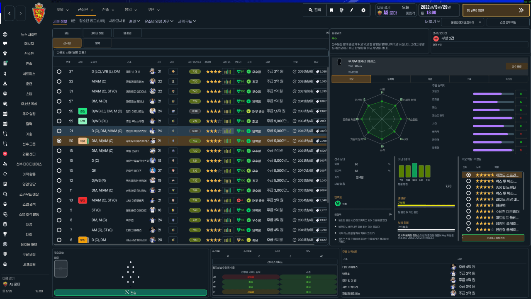Open 뉴스 사이트 from the sidebar globe icon
The image size is (531, 299).
tap(5, 35)
